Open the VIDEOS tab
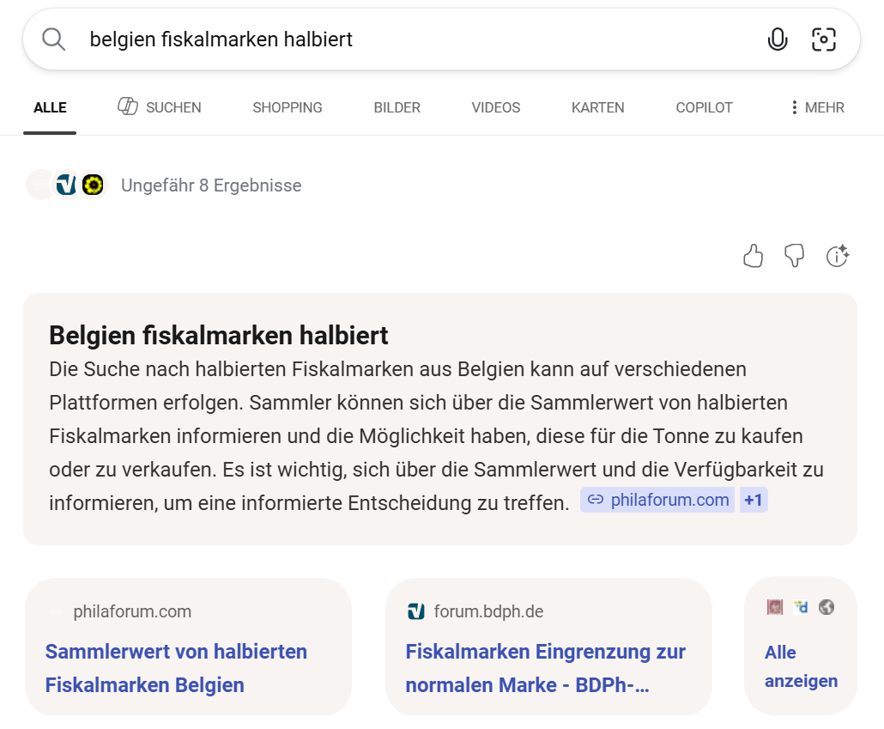 (495, 107)
